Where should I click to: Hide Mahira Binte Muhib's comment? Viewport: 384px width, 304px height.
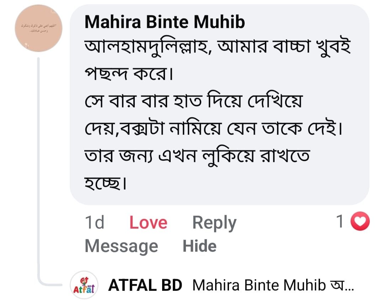[x=199, y=246]
